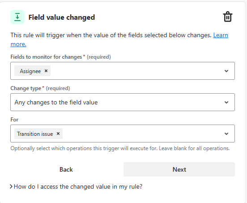
Task: Continue with the Next button
Action: pos(179,169)
